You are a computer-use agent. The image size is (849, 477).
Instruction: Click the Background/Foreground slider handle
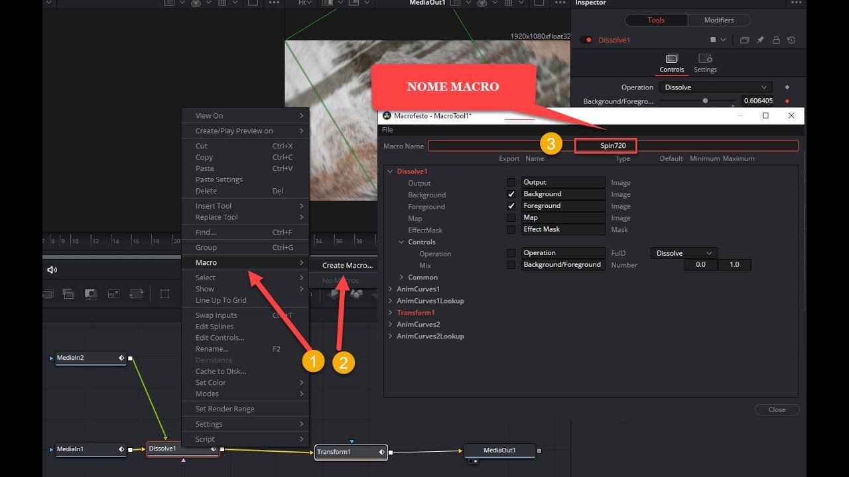pos(705,101)
